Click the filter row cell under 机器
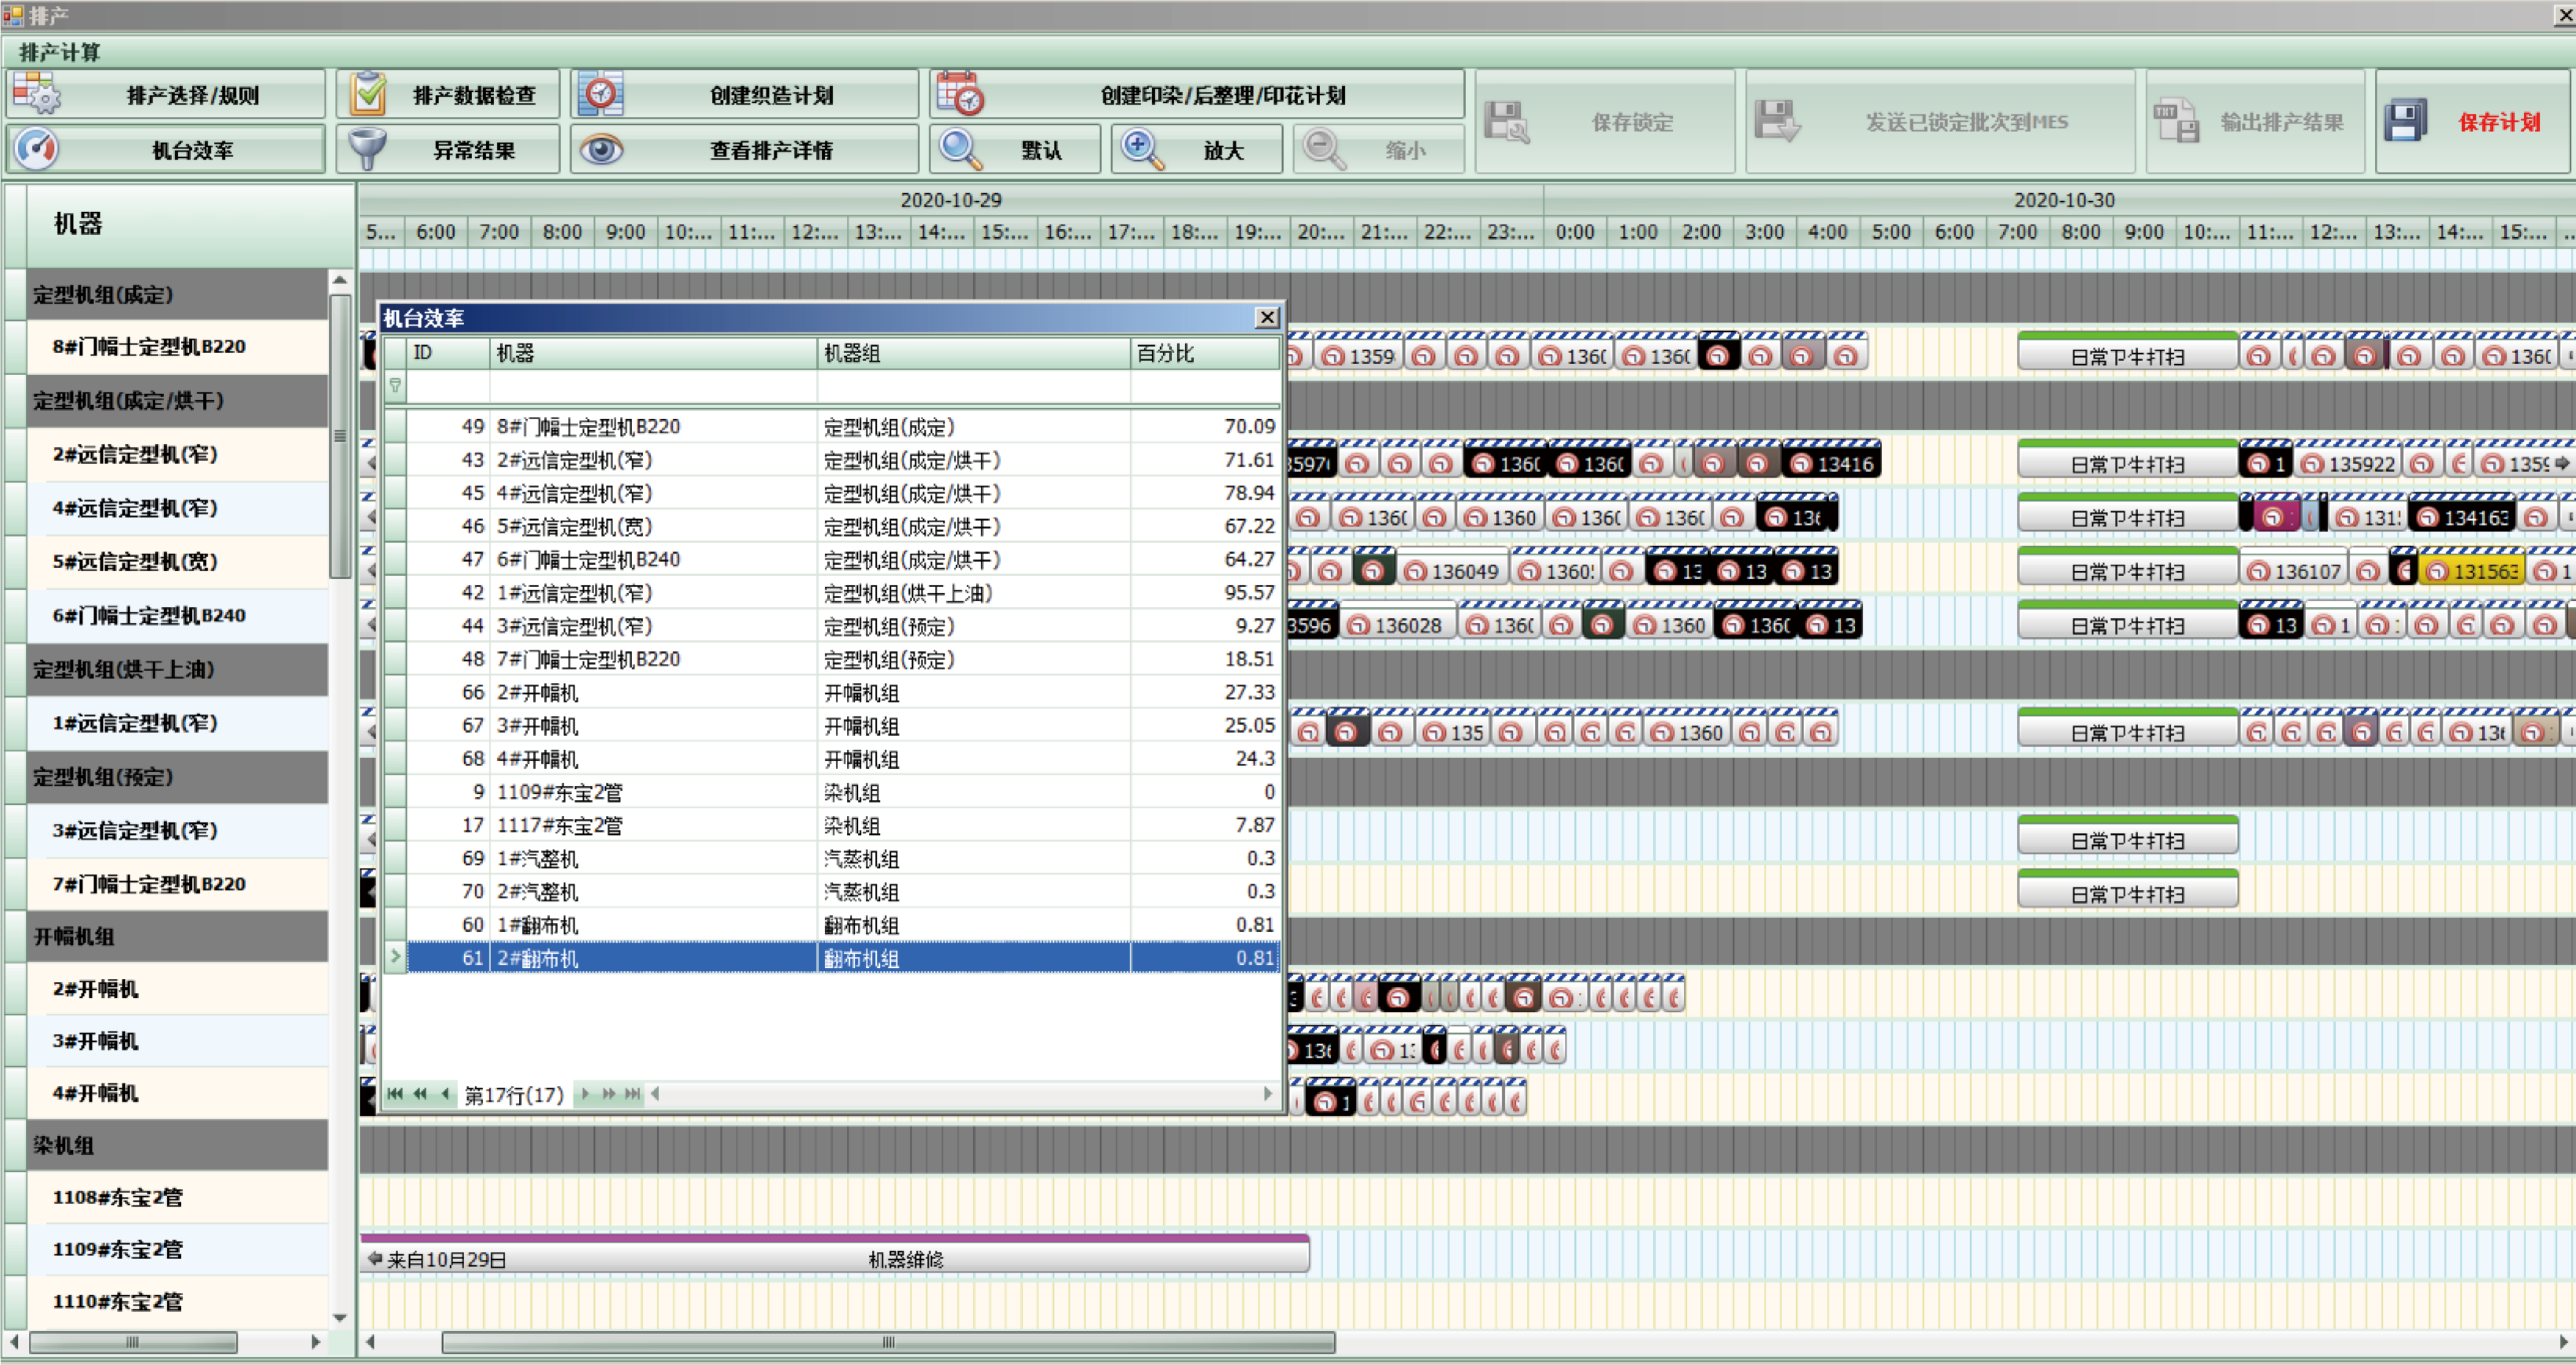2576x1365 pixels. (653, 386)
